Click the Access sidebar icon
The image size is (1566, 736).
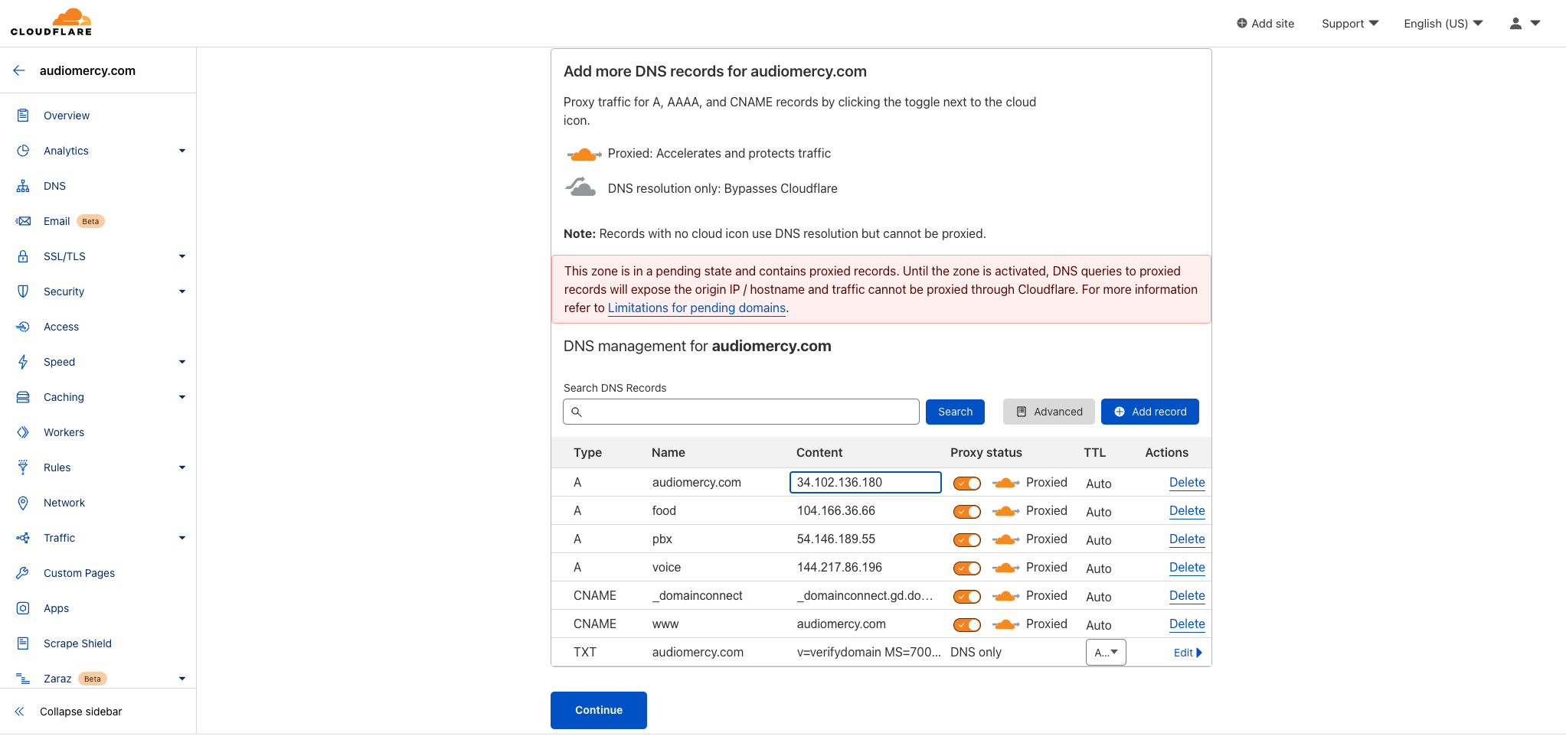(23, 327)
